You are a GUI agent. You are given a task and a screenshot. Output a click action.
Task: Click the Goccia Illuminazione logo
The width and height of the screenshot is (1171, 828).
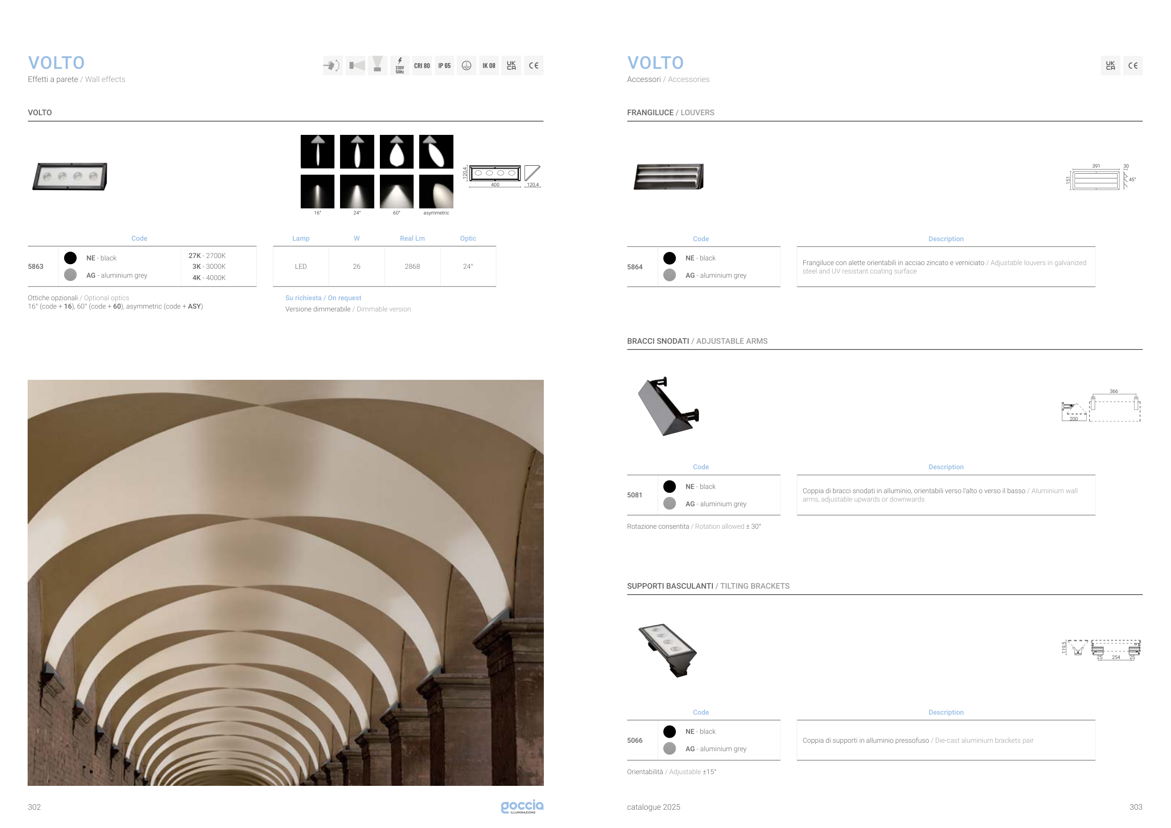522,806
